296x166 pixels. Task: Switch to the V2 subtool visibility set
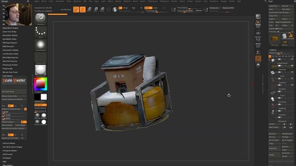pyautogui.click(x=273, y=56)
